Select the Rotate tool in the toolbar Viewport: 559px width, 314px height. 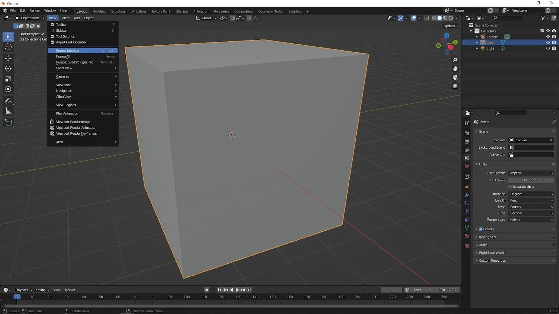coord(8,69)
